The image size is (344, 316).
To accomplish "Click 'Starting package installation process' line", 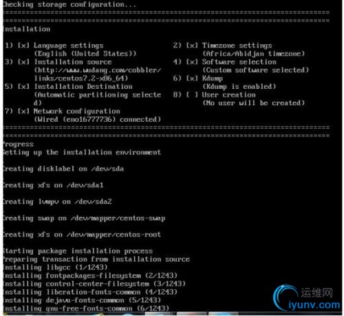I will coord(78,251).
